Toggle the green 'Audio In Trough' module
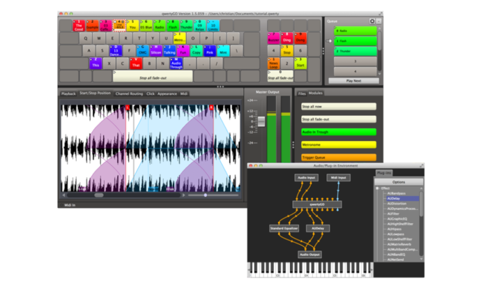488x293 pixels. (338, 131)
